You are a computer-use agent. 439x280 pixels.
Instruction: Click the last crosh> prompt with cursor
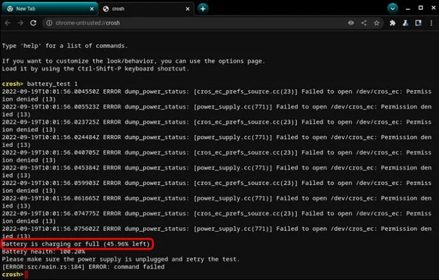tap(15, 274)
